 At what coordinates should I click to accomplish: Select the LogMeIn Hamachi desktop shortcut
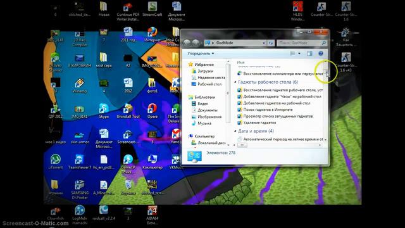pyautogui.click(x=80, y=215)
